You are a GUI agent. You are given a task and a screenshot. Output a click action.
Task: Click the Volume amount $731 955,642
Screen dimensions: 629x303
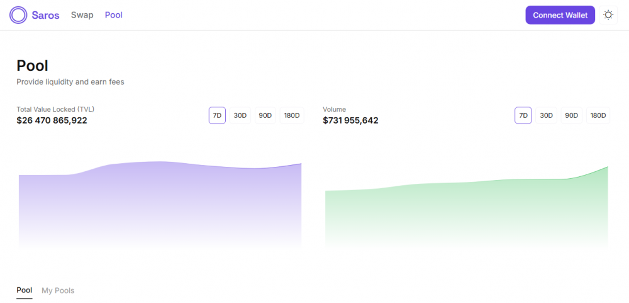click(x=350, y=120)
